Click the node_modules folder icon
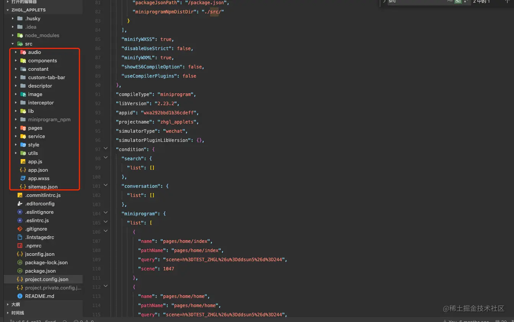 pyautogui.click(x=20, y=36)
